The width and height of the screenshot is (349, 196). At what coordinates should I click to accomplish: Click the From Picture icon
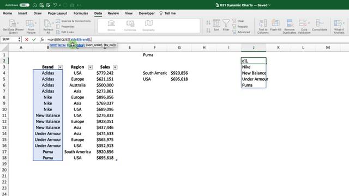point(31,26)
